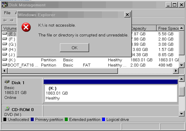The height and width of the screenshot is (131, 186).
Task: Click volume list horizontal scroll left arrow
Action: (4, 71)
